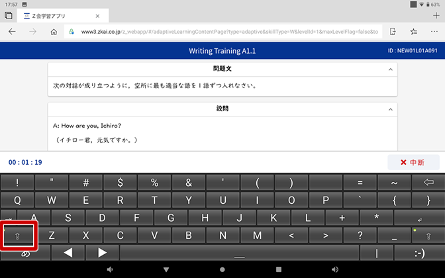Screen dimensions: 445x278
Task: Switch keyboard to Japanese あ input
Action: [26, 253]
